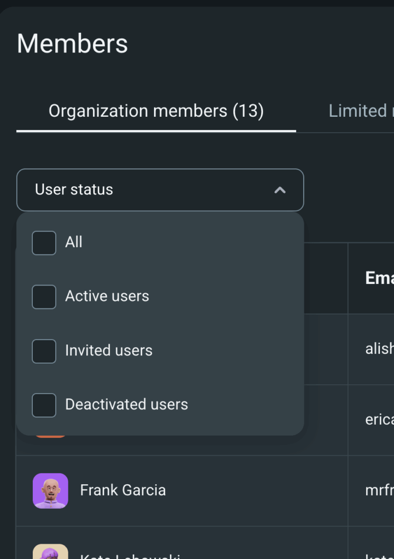Viewport: 394px width, 559px height.
Task: Enable the "Active users" filter
Action: [44, 296]
